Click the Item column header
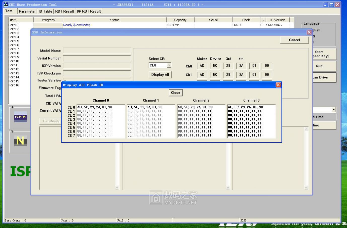 pos(21,20)
